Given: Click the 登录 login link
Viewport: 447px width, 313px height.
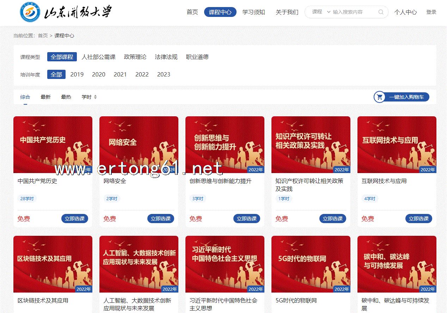Looking at the screenshot, I should [x=431, y=12].
